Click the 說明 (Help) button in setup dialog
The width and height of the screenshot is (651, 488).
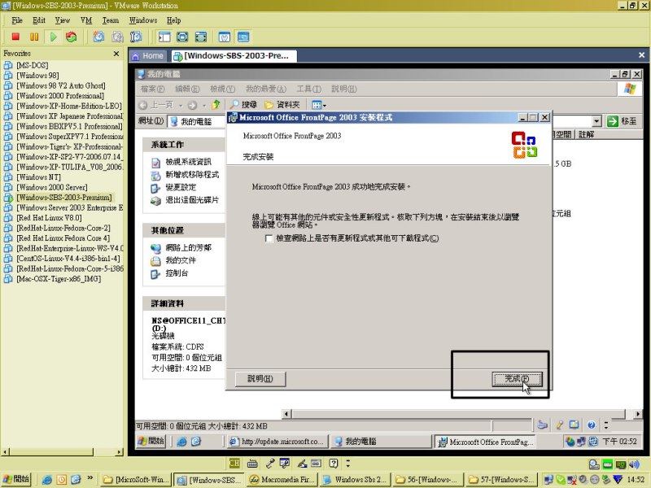click(x=260, y=379)
